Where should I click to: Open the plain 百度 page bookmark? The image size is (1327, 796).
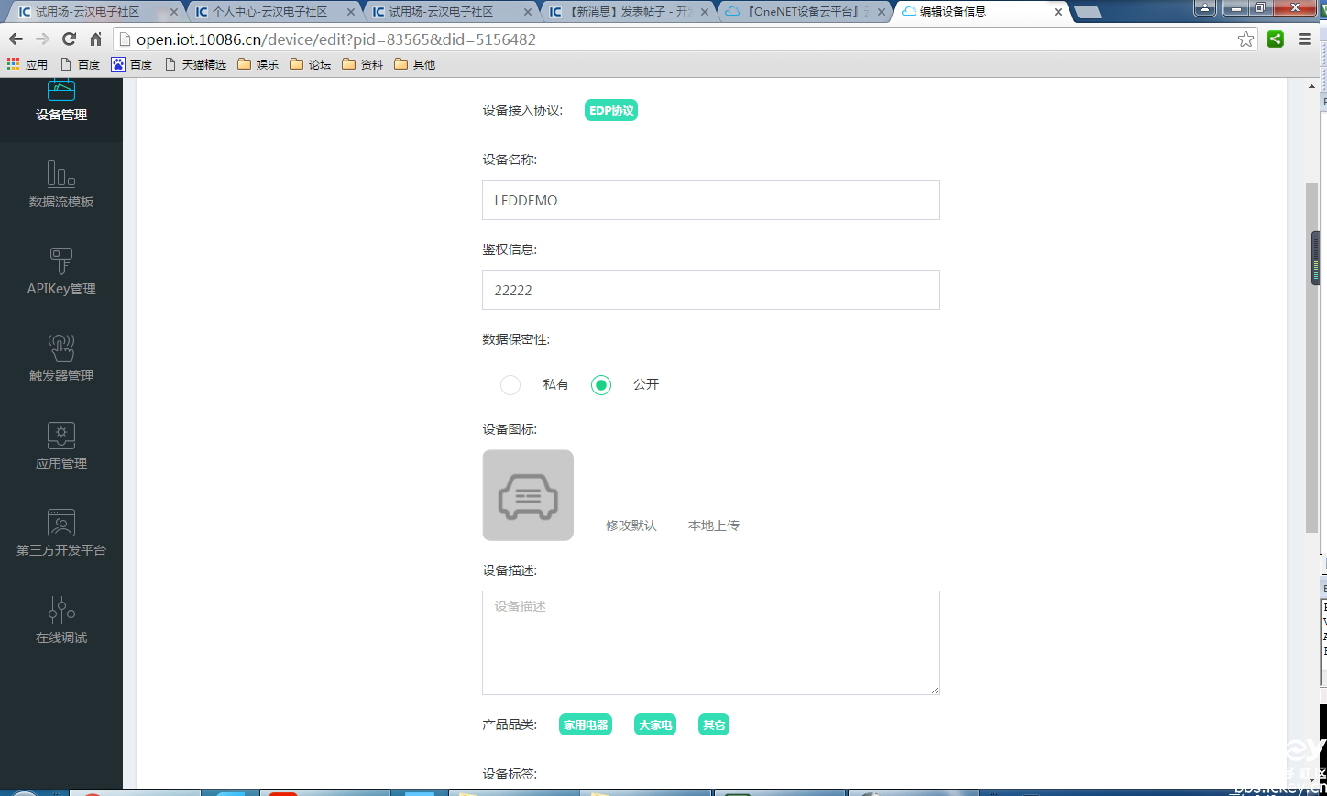(80, 64)
